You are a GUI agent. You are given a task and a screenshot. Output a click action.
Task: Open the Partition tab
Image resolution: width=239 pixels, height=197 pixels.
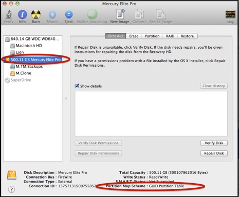pos(152,36)
